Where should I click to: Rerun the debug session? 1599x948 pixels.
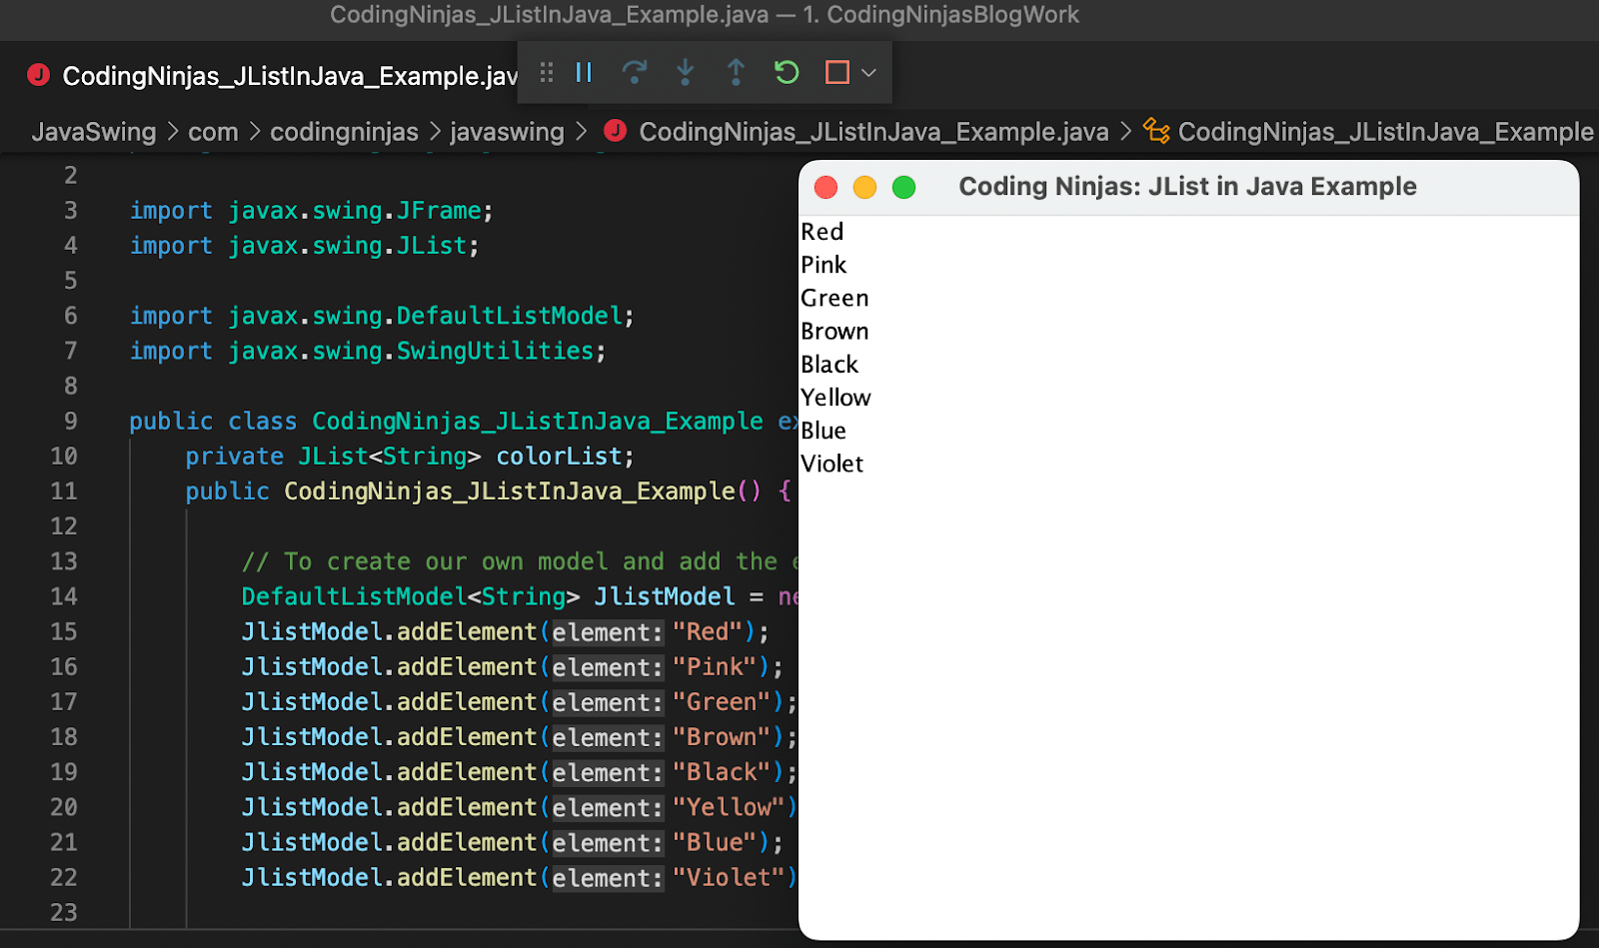pyautogui.click(x=787, y=72)
